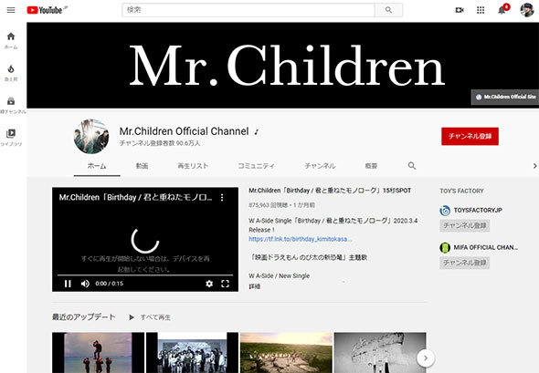
Task: Open Subscriptions in the sidebar
Action: tap(11, 105)
